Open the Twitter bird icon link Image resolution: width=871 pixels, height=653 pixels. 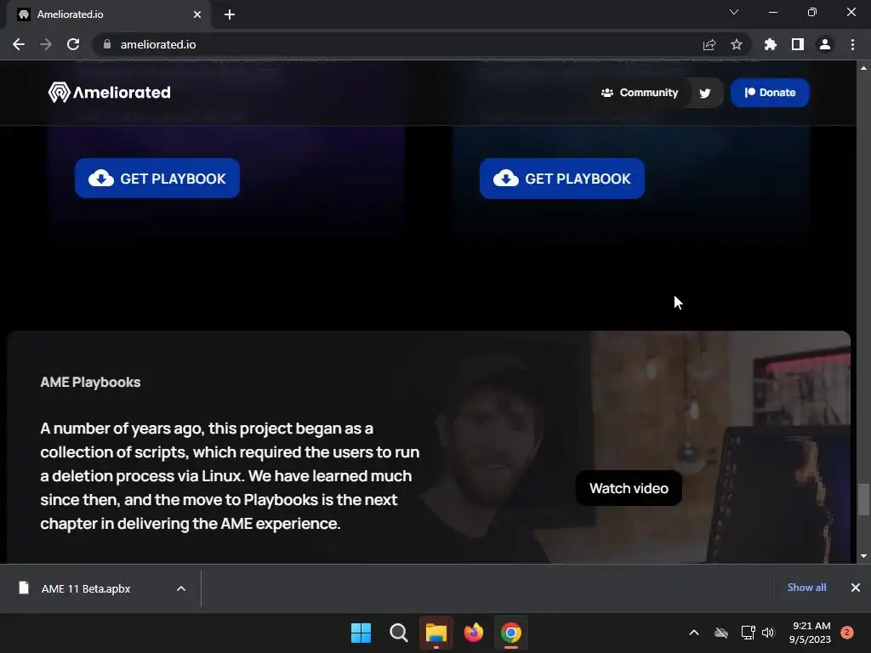point(705,93)
